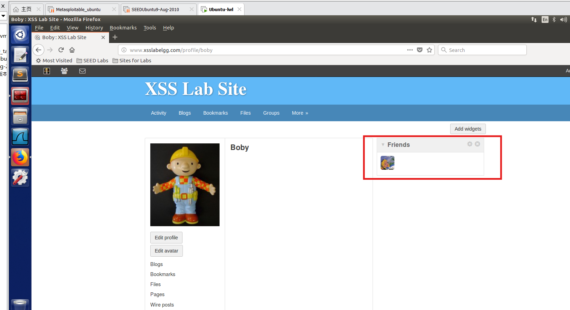Open the Activity site menu item
This screenshot has height=310, width=570.
[x=159, y=113]
